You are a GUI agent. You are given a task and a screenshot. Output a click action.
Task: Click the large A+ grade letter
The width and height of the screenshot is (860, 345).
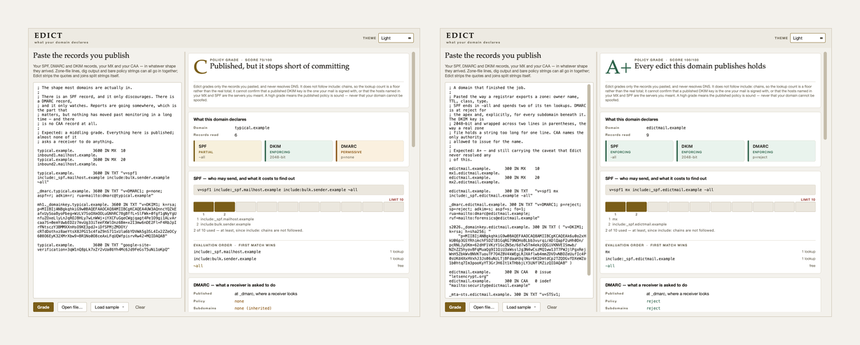coord(618,67)
